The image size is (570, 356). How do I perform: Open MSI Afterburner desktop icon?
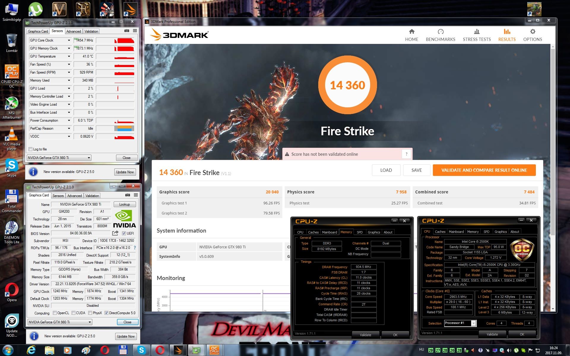click(x=12, y=108)
